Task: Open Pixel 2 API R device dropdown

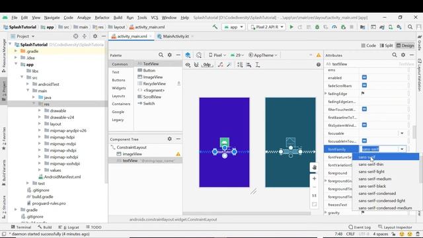Action: click(267, 27)
